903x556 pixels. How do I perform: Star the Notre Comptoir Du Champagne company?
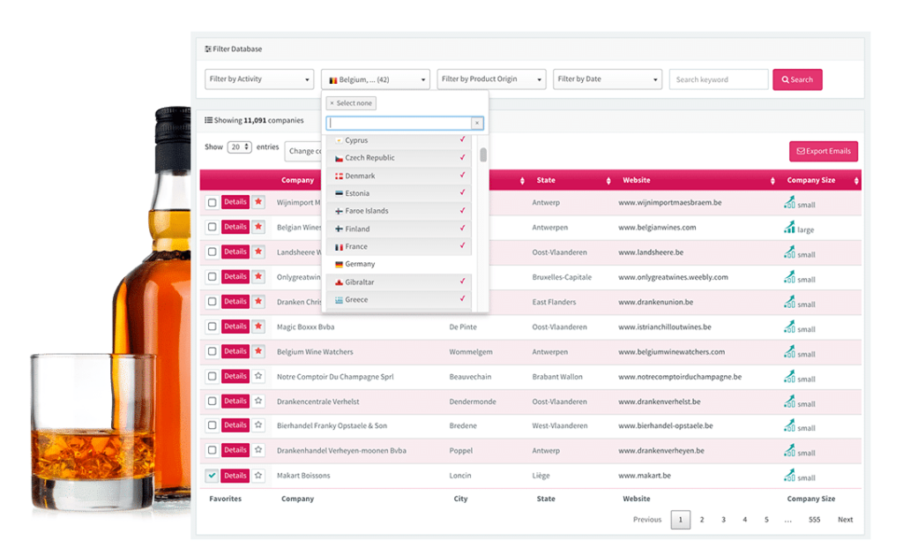tap(258, 376)
